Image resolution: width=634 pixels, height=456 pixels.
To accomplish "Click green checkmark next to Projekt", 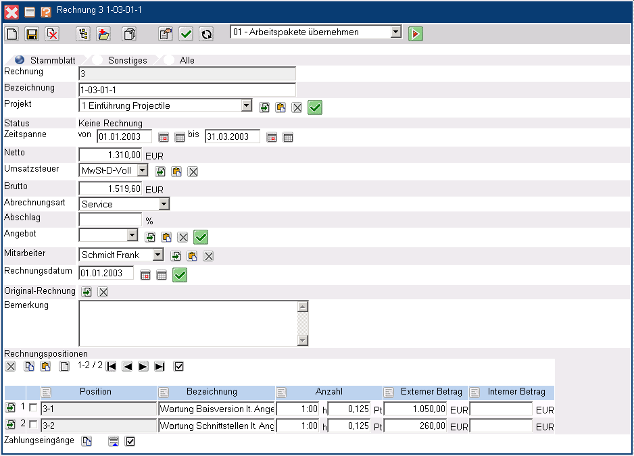I will [315, 107].
